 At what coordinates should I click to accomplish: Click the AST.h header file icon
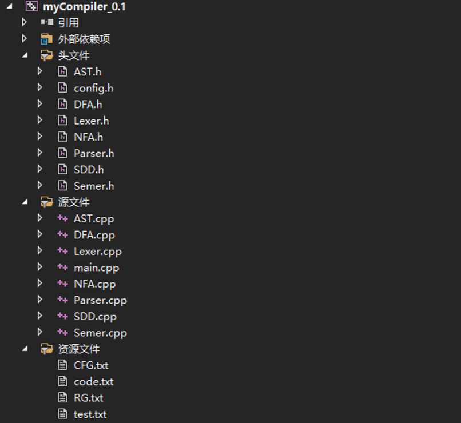tap(63, 71)
